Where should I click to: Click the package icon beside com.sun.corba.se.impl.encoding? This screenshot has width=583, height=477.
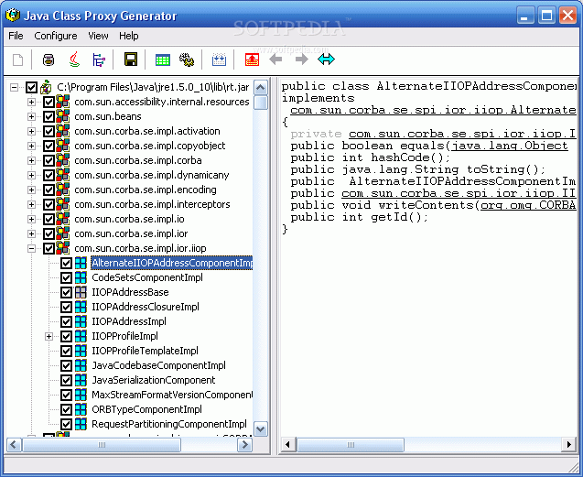(63, 190)
